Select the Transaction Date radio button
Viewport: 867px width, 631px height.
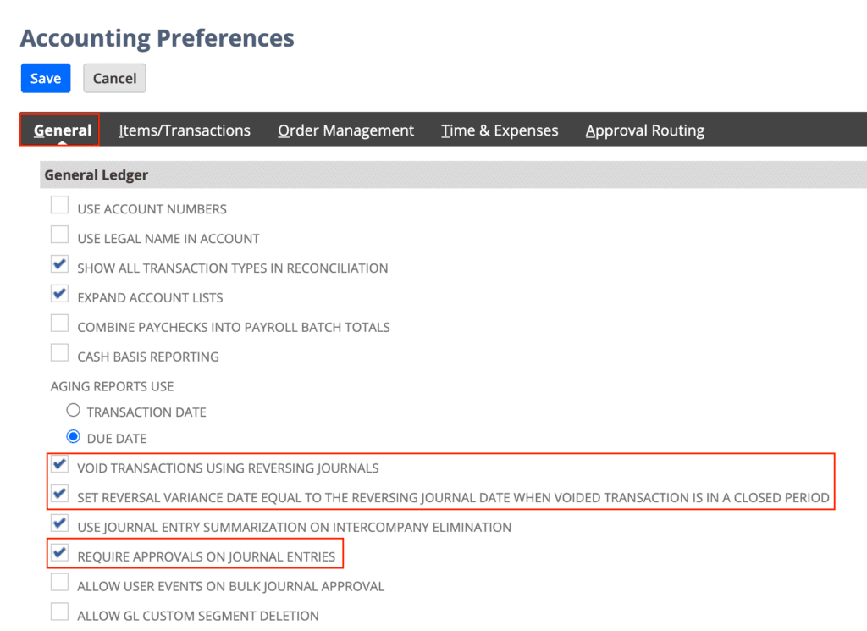73,410
